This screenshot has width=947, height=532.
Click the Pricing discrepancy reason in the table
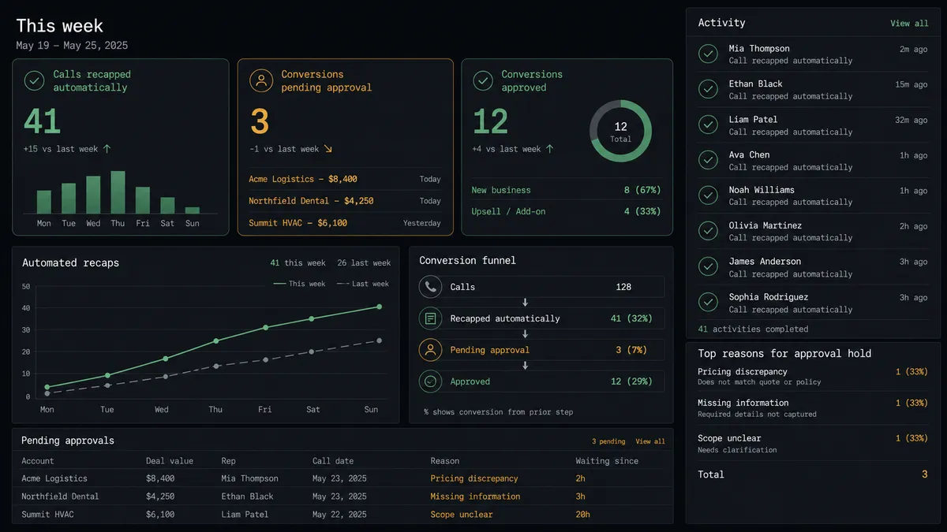click(474, 478)
